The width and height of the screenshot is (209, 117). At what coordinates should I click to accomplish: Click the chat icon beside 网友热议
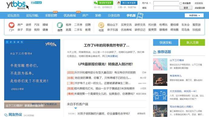pyautogui.click(x=6, y=115)
